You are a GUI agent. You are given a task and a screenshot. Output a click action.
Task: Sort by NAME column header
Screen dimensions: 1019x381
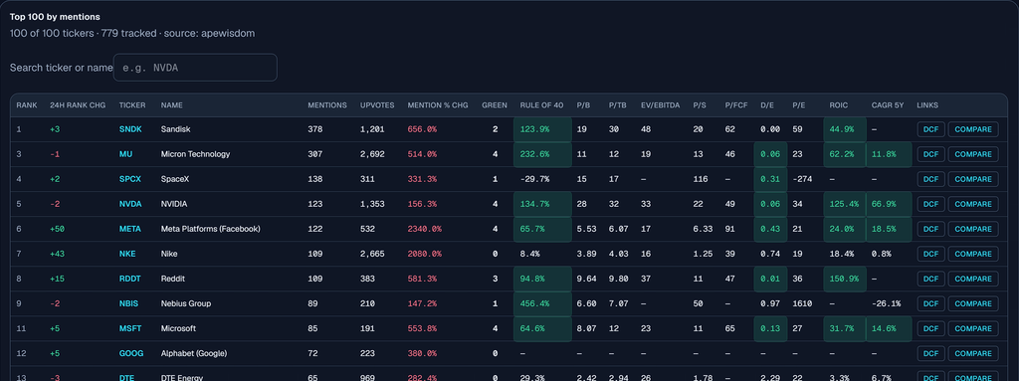coord(171,105)
